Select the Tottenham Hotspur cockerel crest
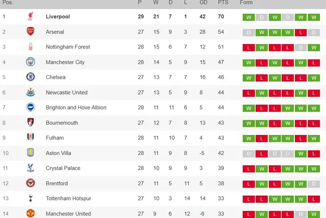 click(30, 199)
